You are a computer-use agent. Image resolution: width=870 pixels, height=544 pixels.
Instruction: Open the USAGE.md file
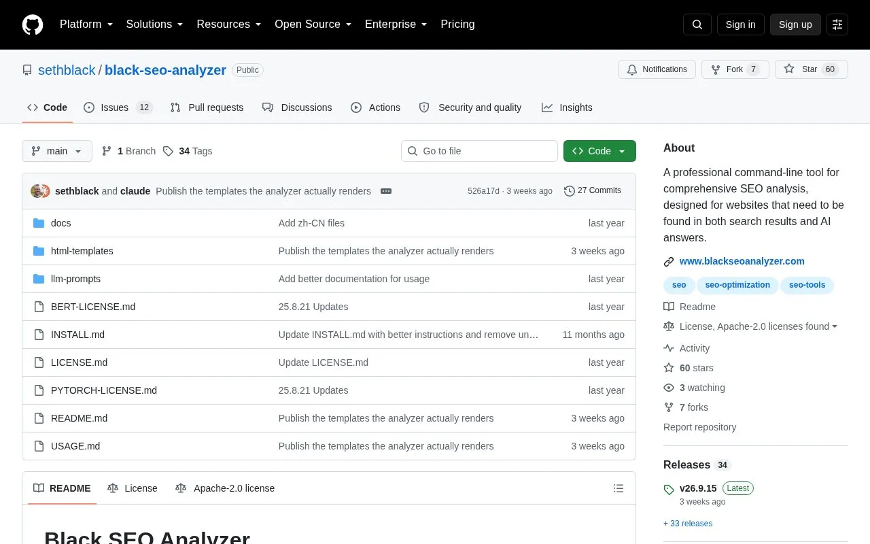point(75,446)
